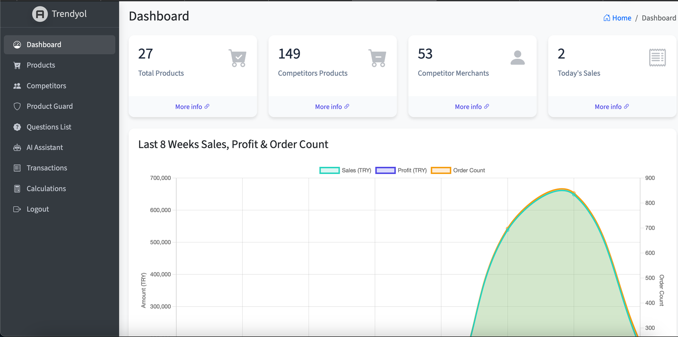Viewport: 678px width, 337px height.
Task: Click the calculator icon beside Calculations
Action: (17, 189)
